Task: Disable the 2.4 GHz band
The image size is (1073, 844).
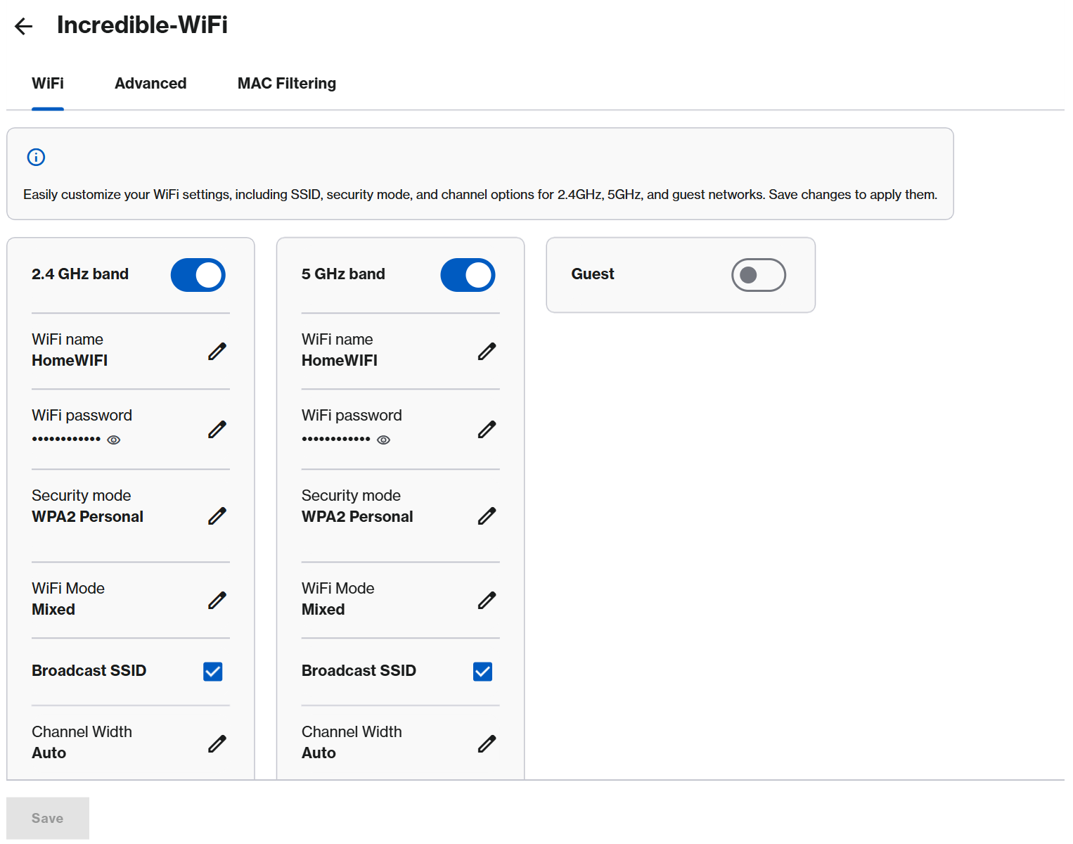Action: pos(198,275)
